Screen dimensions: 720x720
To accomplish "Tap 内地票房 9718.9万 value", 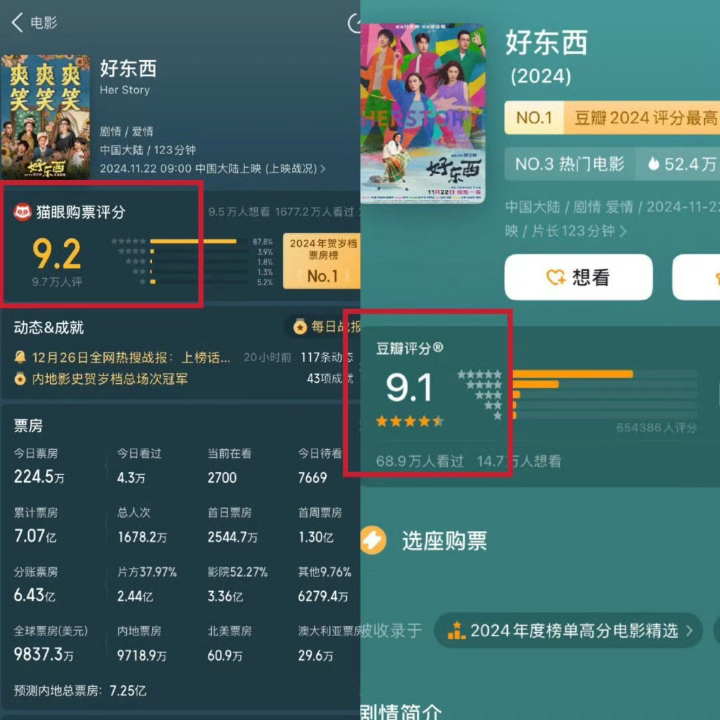I will click(142, 655).
